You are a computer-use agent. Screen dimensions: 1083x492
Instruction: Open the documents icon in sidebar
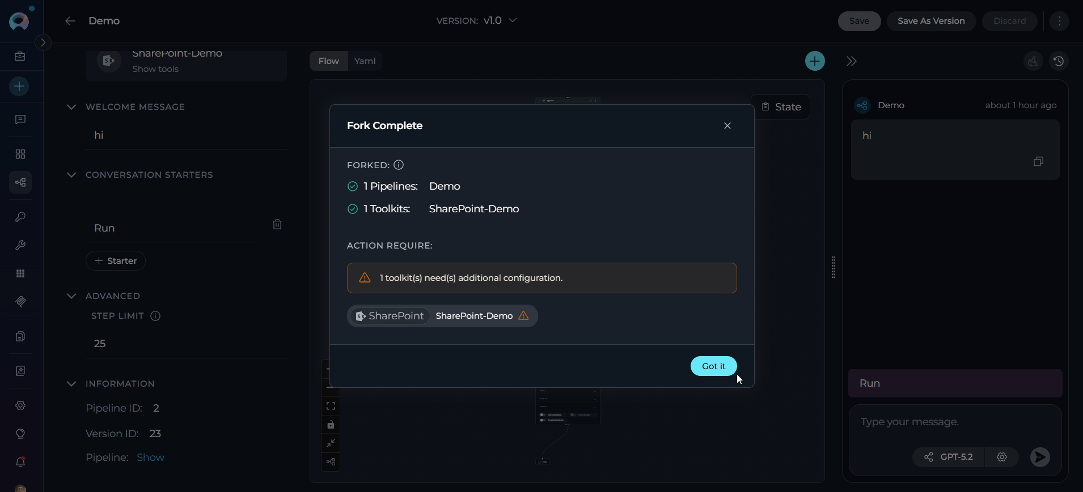click(20, 336)
